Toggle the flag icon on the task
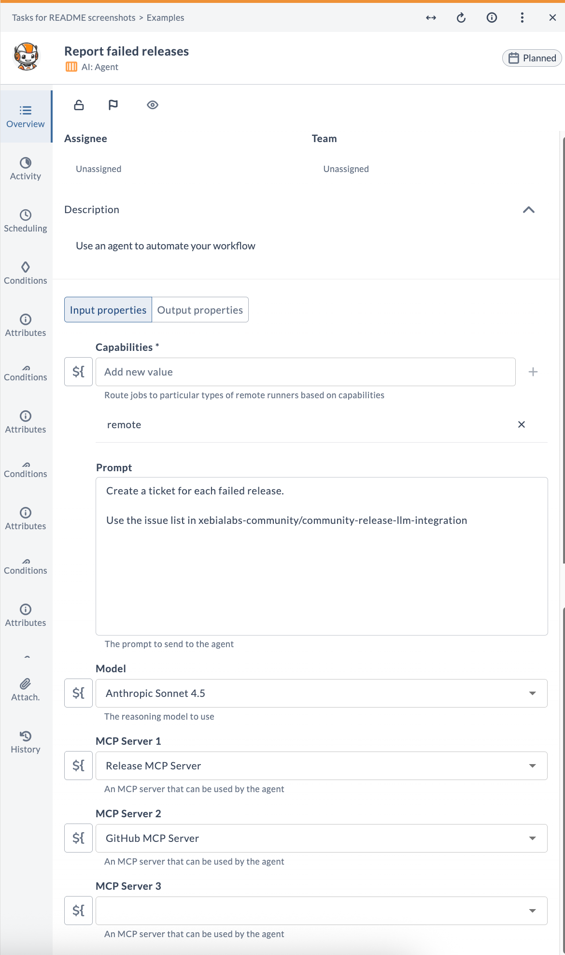 click(113, 105)
